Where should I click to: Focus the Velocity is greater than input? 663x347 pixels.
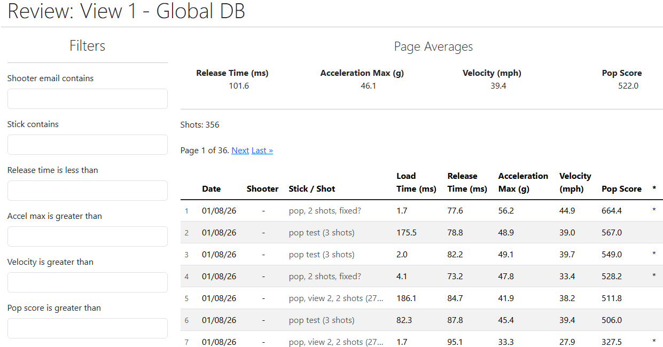coord(88,282)
